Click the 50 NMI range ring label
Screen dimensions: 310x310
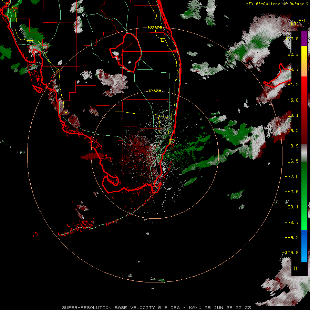point(155,91)
